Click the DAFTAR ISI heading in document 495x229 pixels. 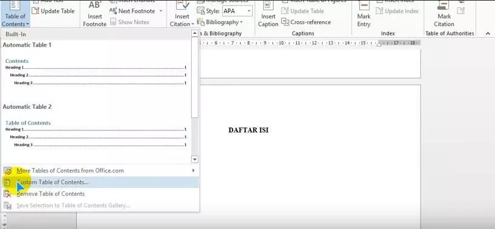[249, 130]
